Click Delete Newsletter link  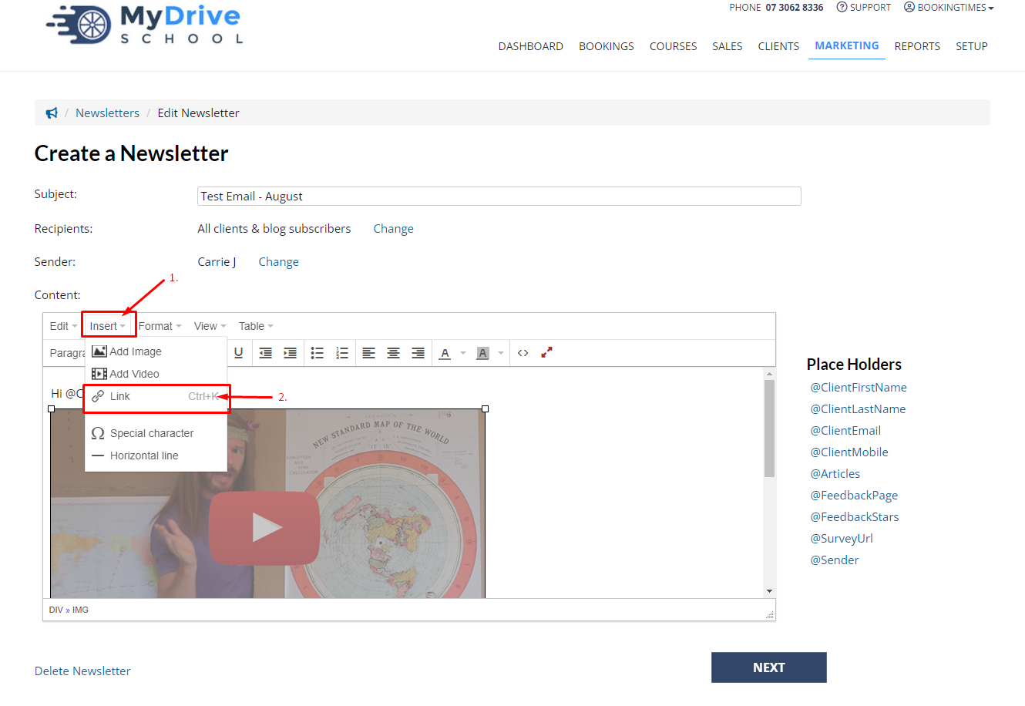(82, 671)
